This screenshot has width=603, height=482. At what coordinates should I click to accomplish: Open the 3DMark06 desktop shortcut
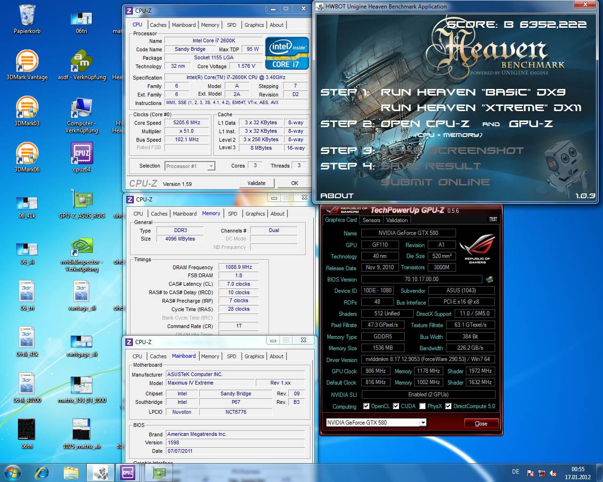[27, 157]
